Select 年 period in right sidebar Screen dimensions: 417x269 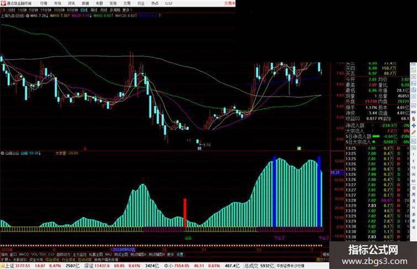pos(413,228)
